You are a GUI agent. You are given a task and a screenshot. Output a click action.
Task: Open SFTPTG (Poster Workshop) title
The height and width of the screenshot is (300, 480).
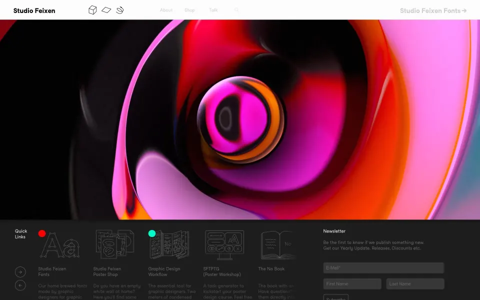(x=222, y=271)
